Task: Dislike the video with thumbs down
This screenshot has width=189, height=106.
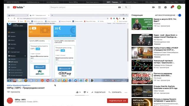Action: coord(85,92)
